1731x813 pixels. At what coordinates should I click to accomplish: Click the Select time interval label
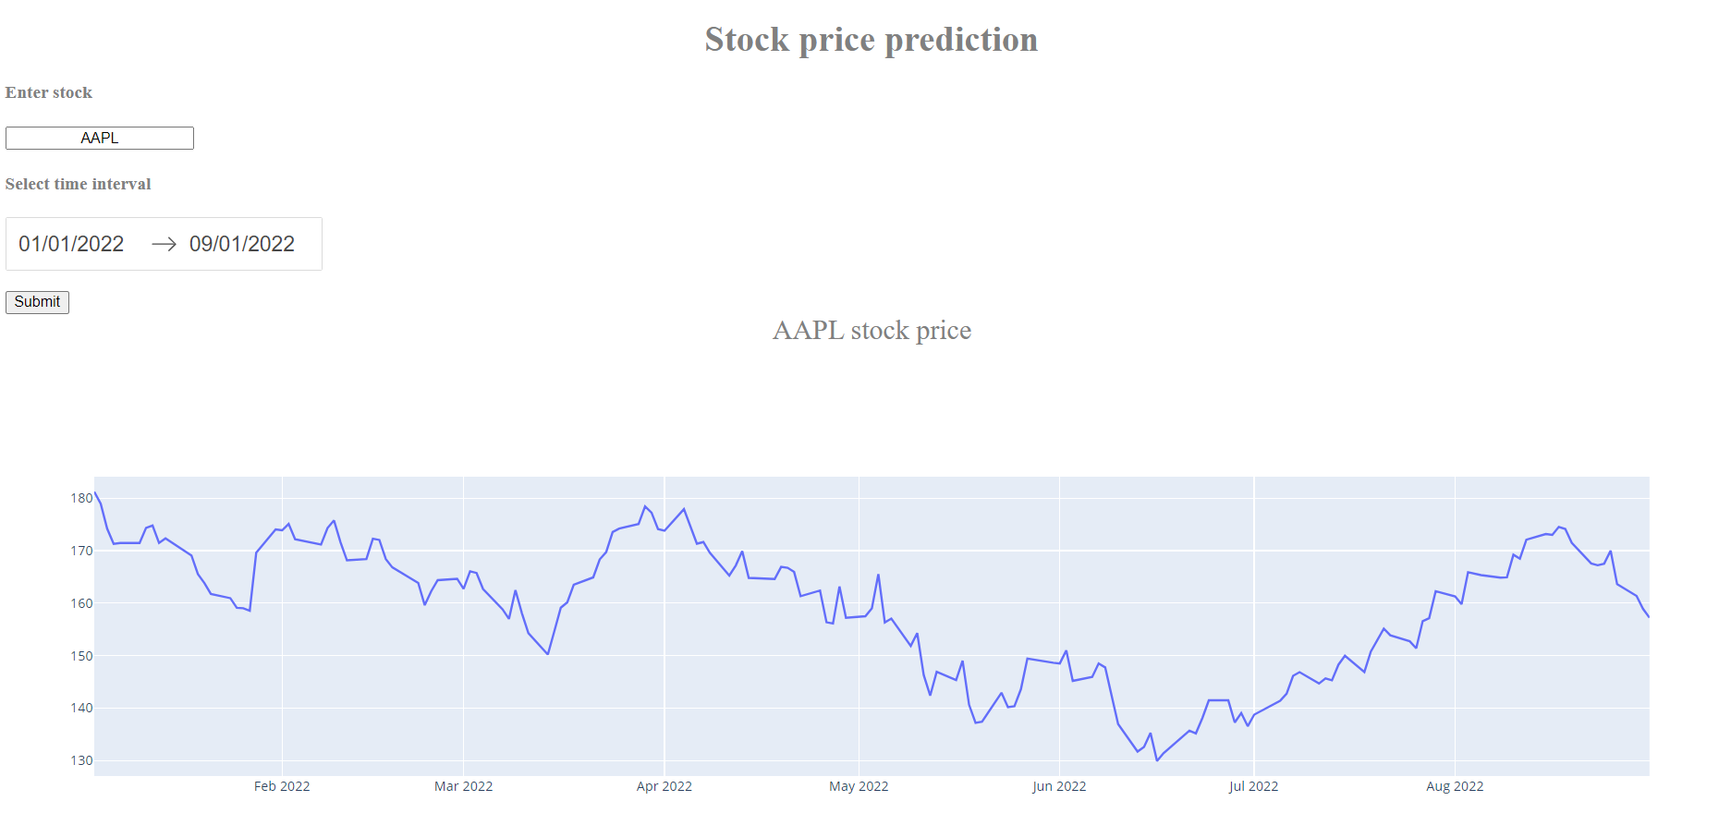78,183
